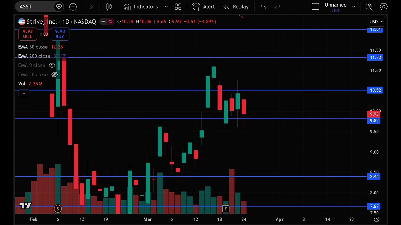
Task: Open the USD currency dropdown
Action: tap(376, 22)
